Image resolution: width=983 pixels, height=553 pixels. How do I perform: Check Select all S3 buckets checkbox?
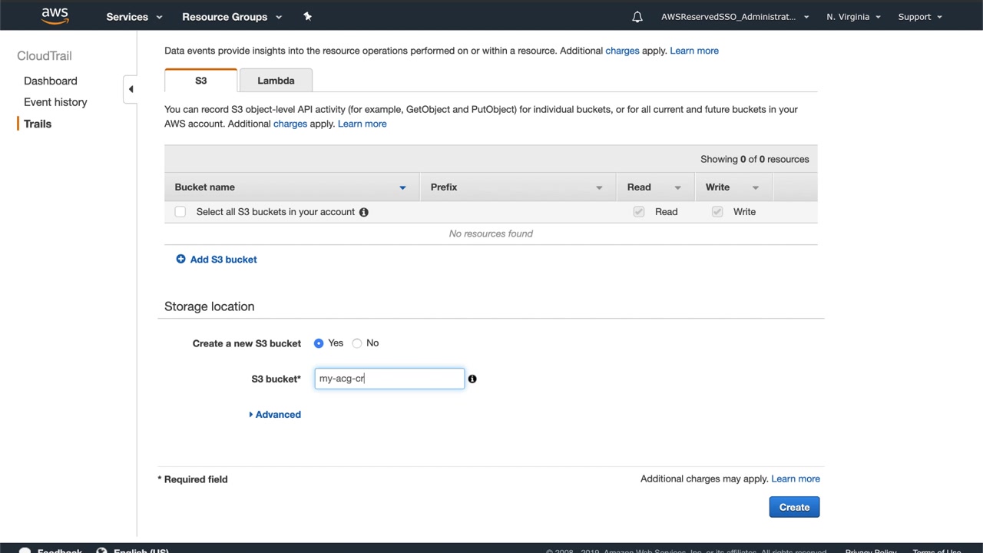180,212
